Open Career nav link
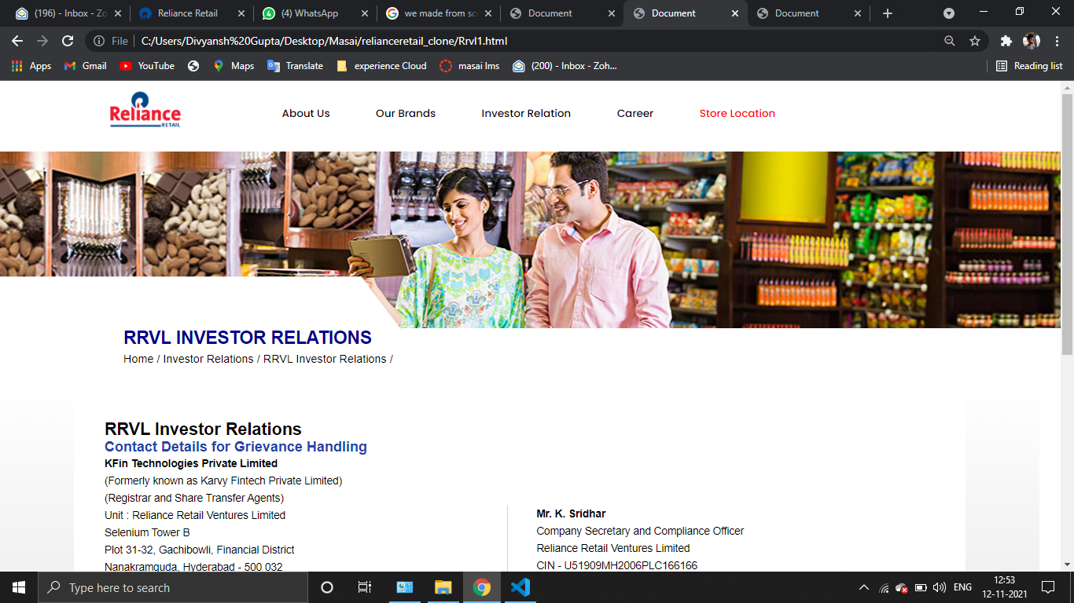The image size is (1074, 603). pos(635,113)
